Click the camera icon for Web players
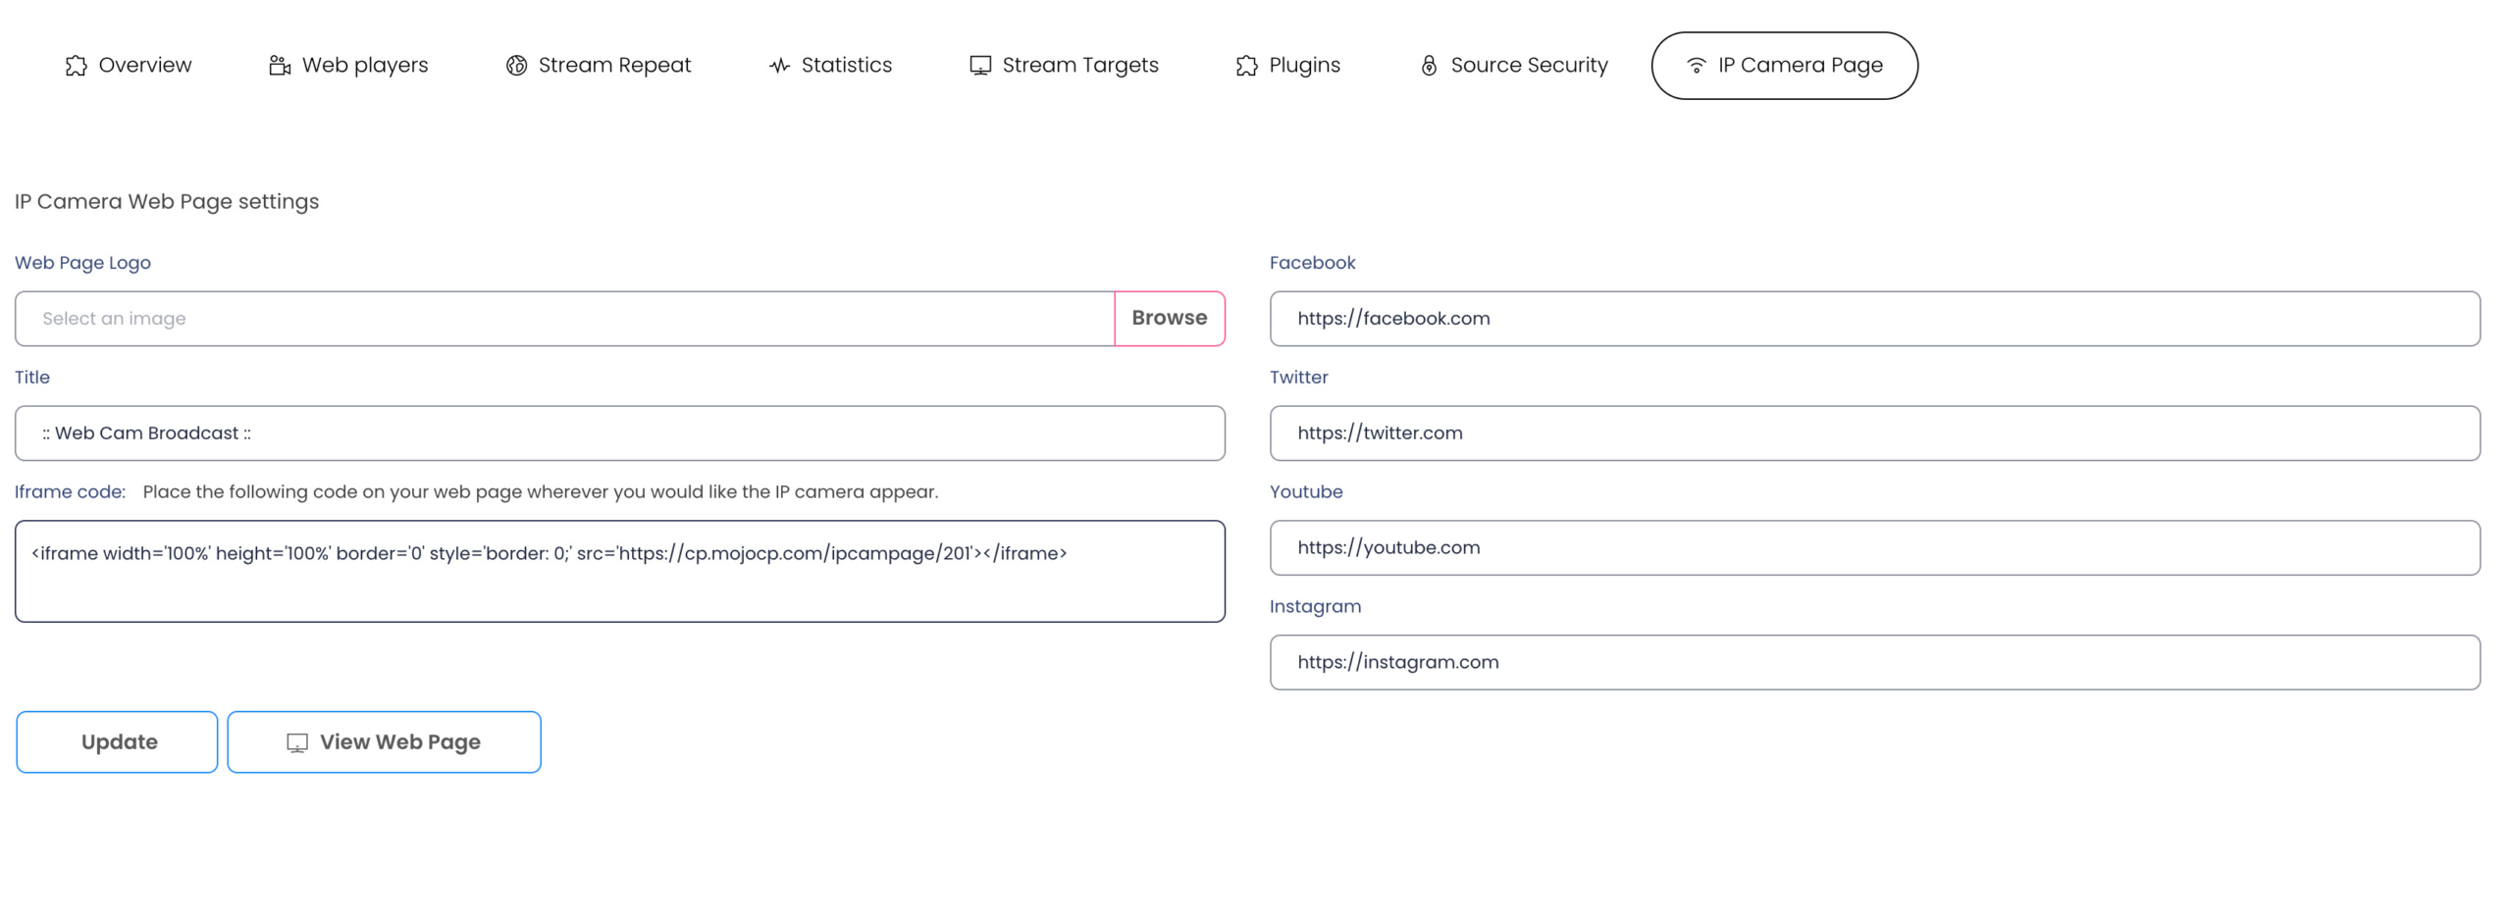 click(x=280, y=66)
